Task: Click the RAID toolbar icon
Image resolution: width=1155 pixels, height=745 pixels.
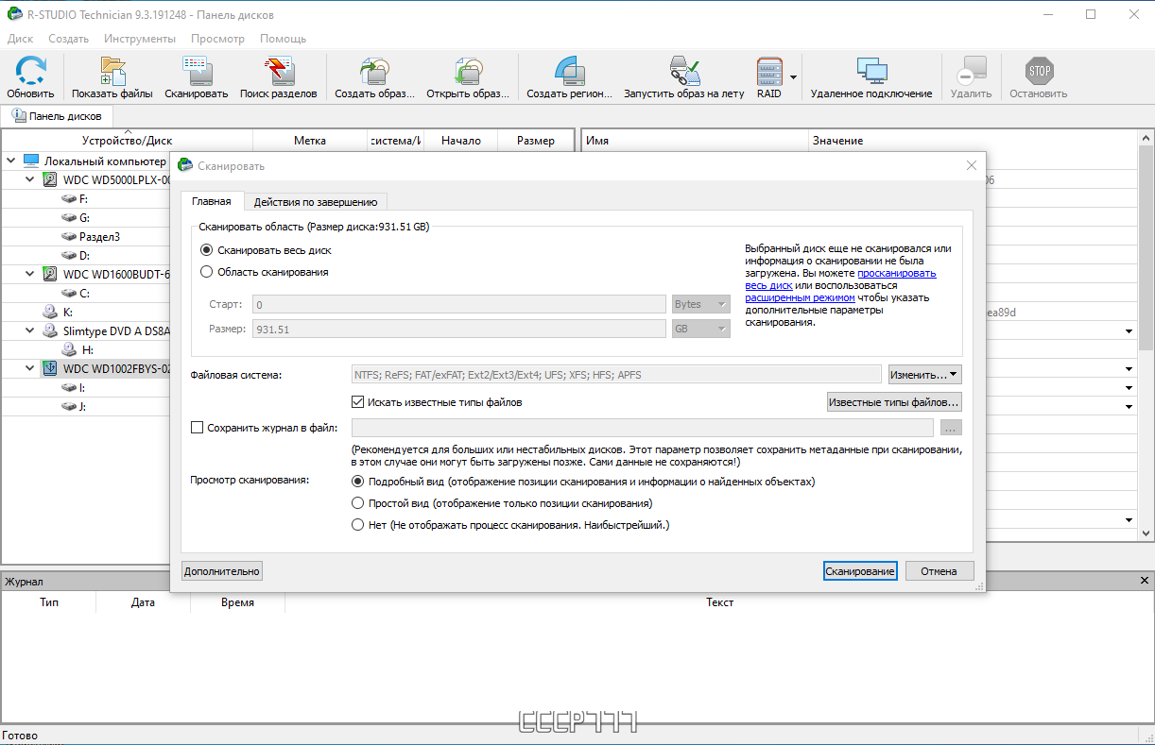Action: click(769, 72)
